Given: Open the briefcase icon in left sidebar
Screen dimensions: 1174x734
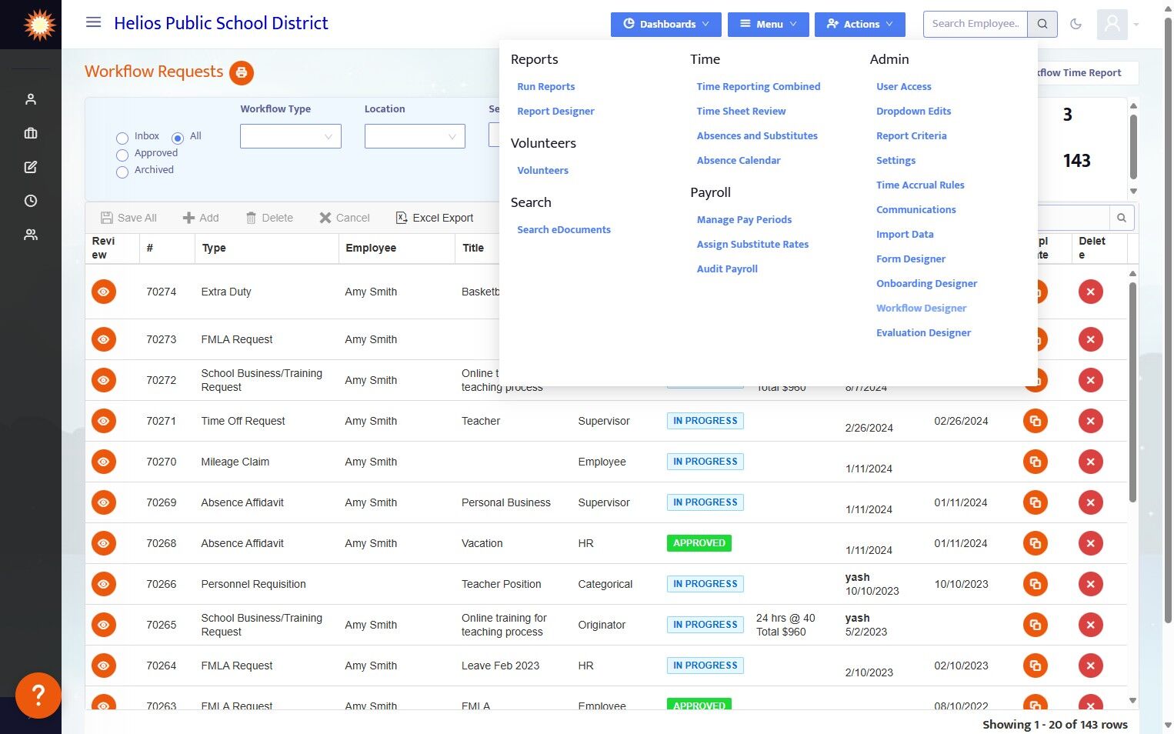Looking at the screenshot, I should pyautogui.click(x=31, y=133).
